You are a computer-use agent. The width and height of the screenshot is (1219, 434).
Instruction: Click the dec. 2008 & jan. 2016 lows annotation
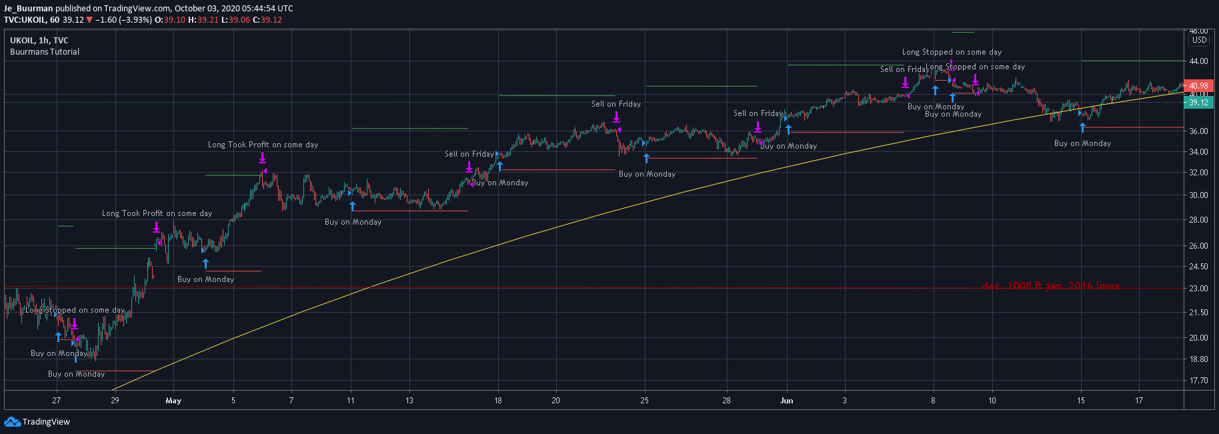click(x=1051, y=285)
